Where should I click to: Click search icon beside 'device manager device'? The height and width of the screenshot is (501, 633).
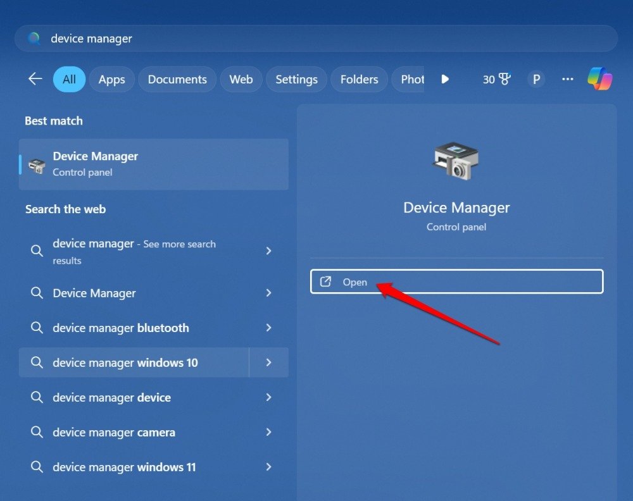pos(37,397)
